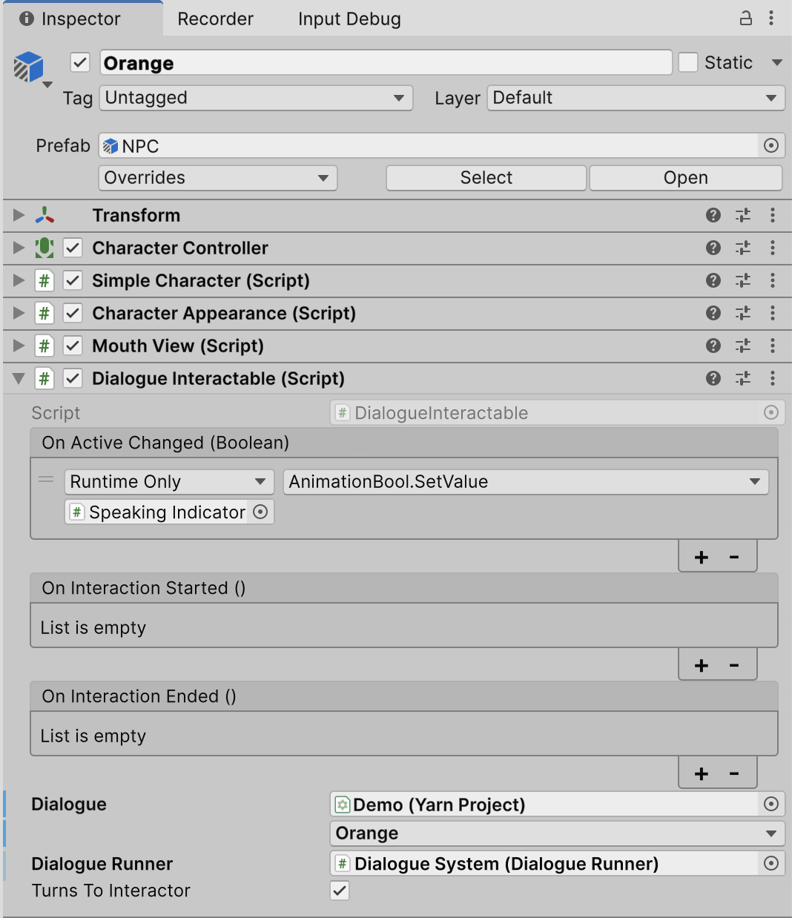Click the prefab Select button

(x=486, y=178)
